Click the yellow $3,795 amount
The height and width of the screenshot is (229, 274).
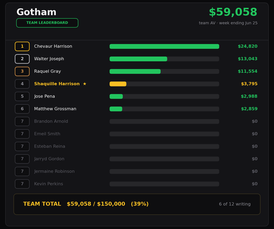point(249,84)
